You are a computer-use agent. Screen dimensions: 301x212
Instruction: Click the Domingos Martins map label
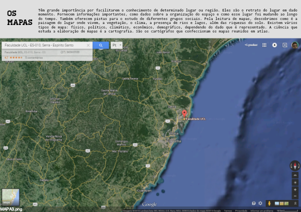pos(121,142)
